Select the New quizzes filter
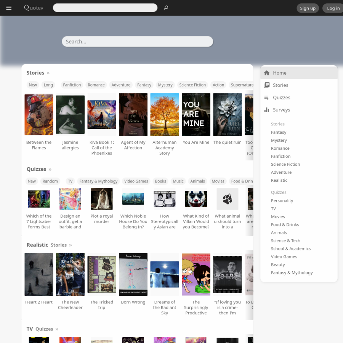Screen dimensions: 343x343 (x=32, y=181)
